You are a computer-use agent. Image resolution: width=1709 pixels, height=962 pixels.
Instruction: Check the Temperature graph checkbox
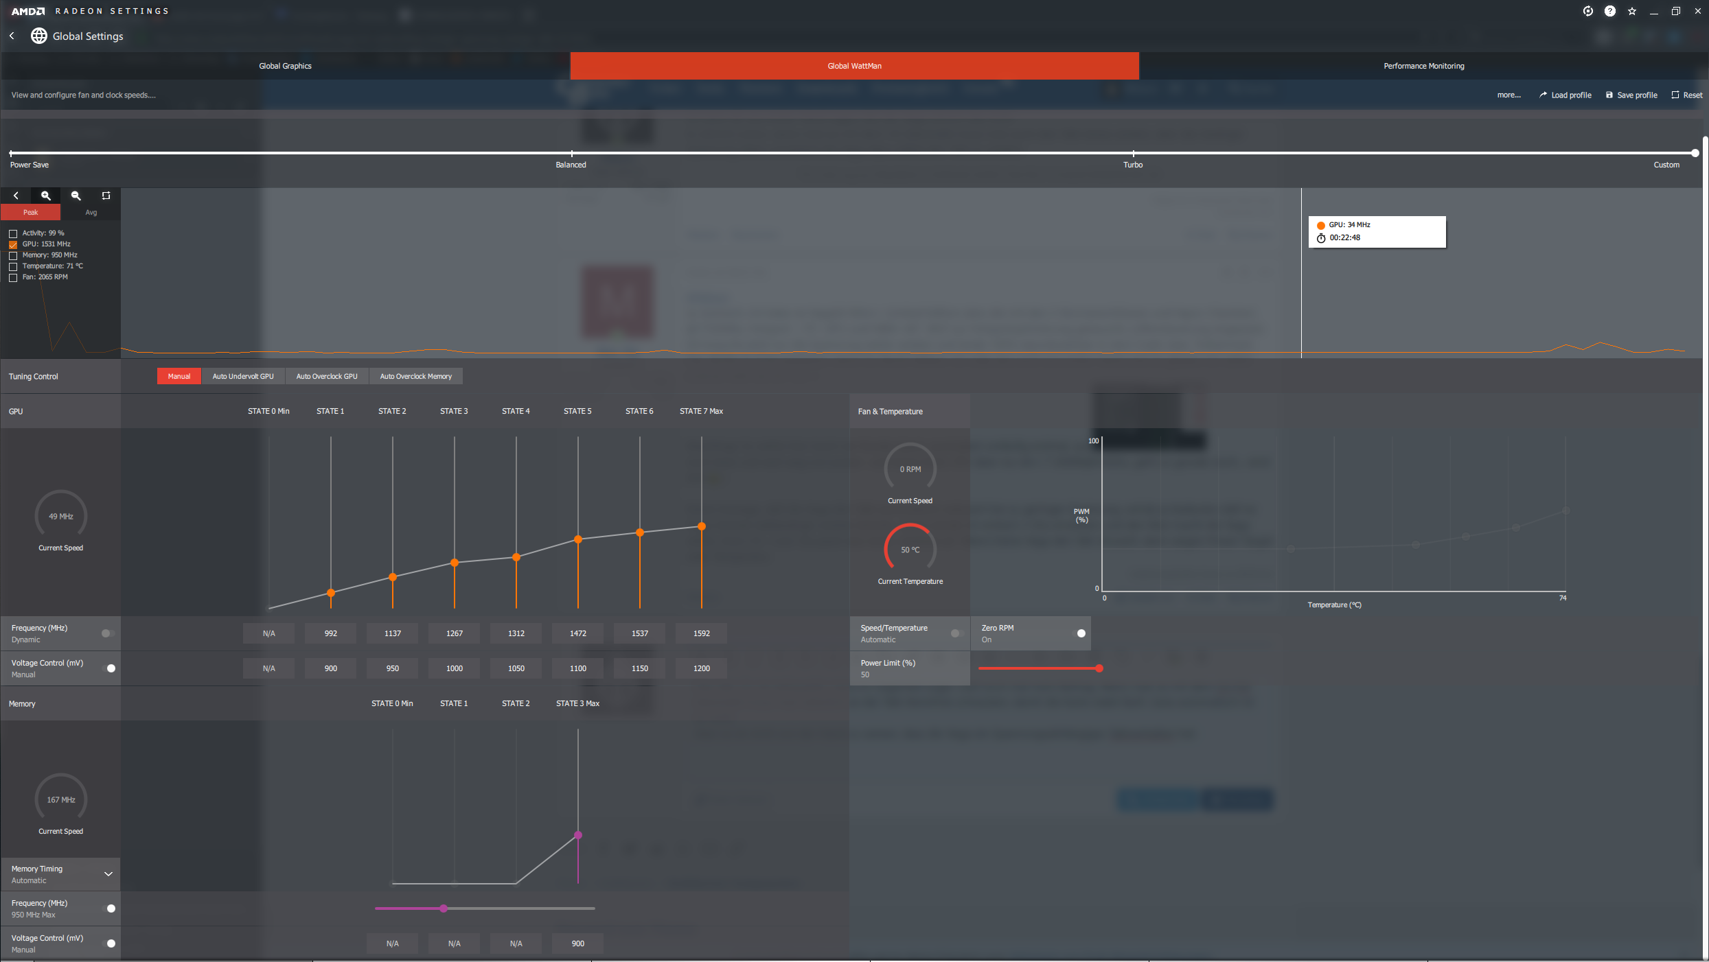click(x=13, y=266)
